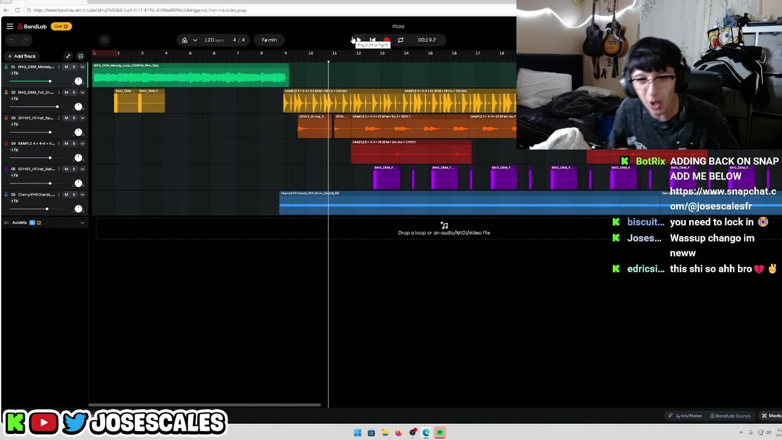Select the red SAMPLE 5 synth clip
The image size is (782, 440).
[x=411, y=152]
